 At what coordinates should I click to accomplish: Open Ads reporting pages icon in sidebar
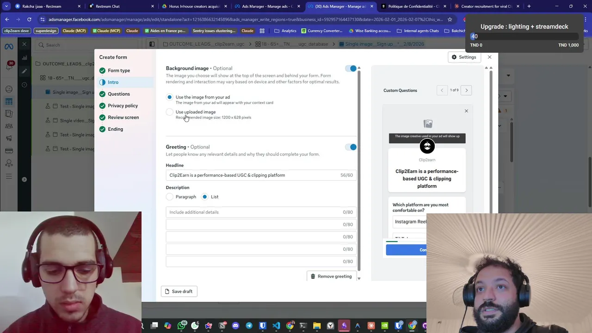(x=9, y=114)
